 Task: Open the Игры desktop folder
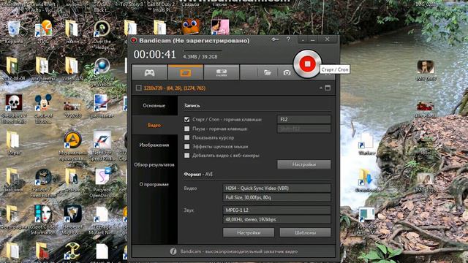coord(13,143)
